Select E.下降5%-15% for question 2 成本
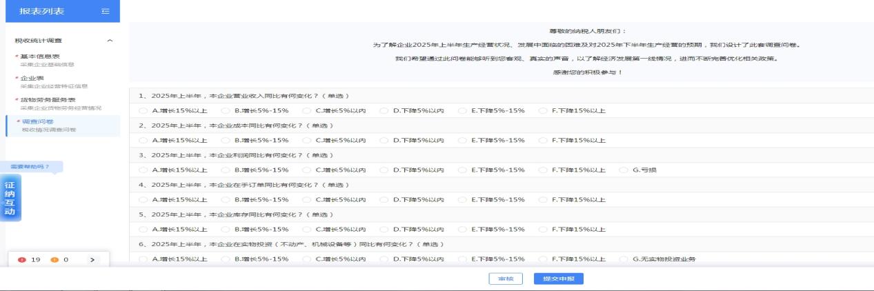 point(461,140)
